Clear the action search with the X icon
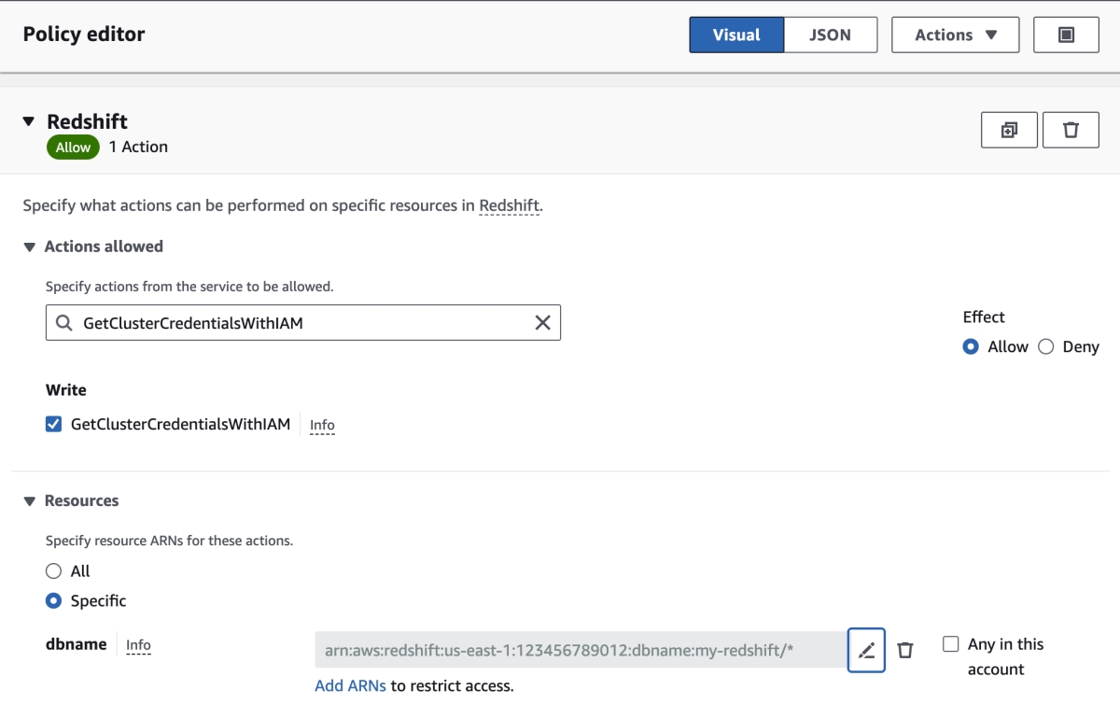Screen dimensions: 1120x718 tap(542, 322)
